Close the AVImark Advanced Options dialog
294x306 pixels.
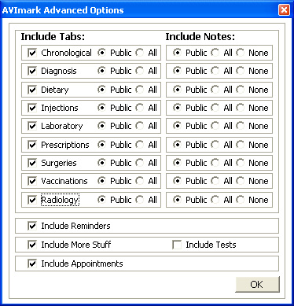click(x=284, y=10)
